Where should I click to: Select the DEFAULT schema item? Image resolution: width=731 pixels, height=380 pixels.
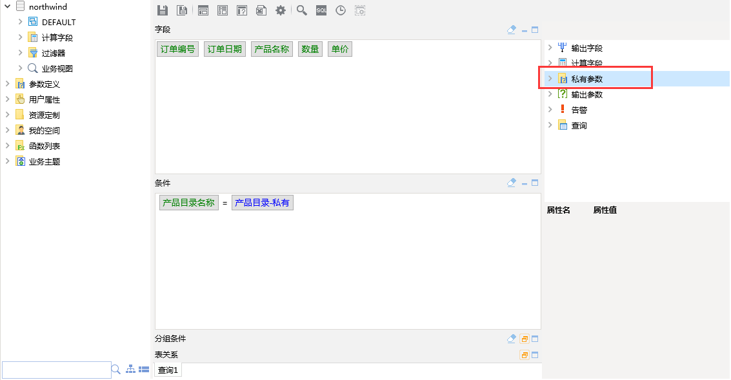[x=59, y=22]
